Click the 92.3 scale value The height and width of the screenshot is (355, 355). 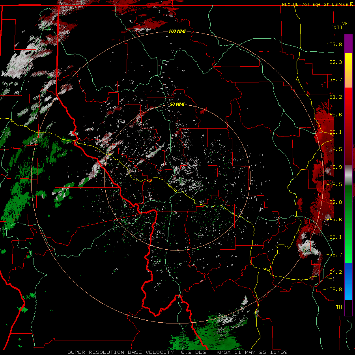coord(336,62)
